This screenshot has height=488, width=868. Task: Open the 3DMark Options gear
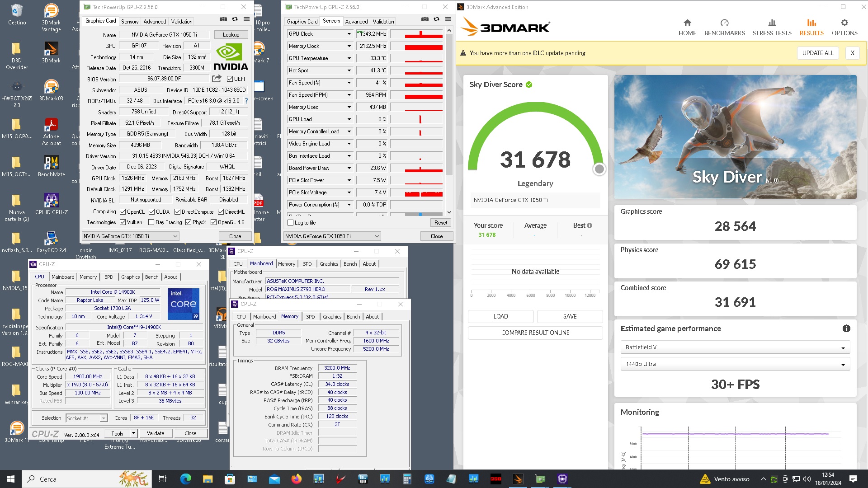coord(844,28)
